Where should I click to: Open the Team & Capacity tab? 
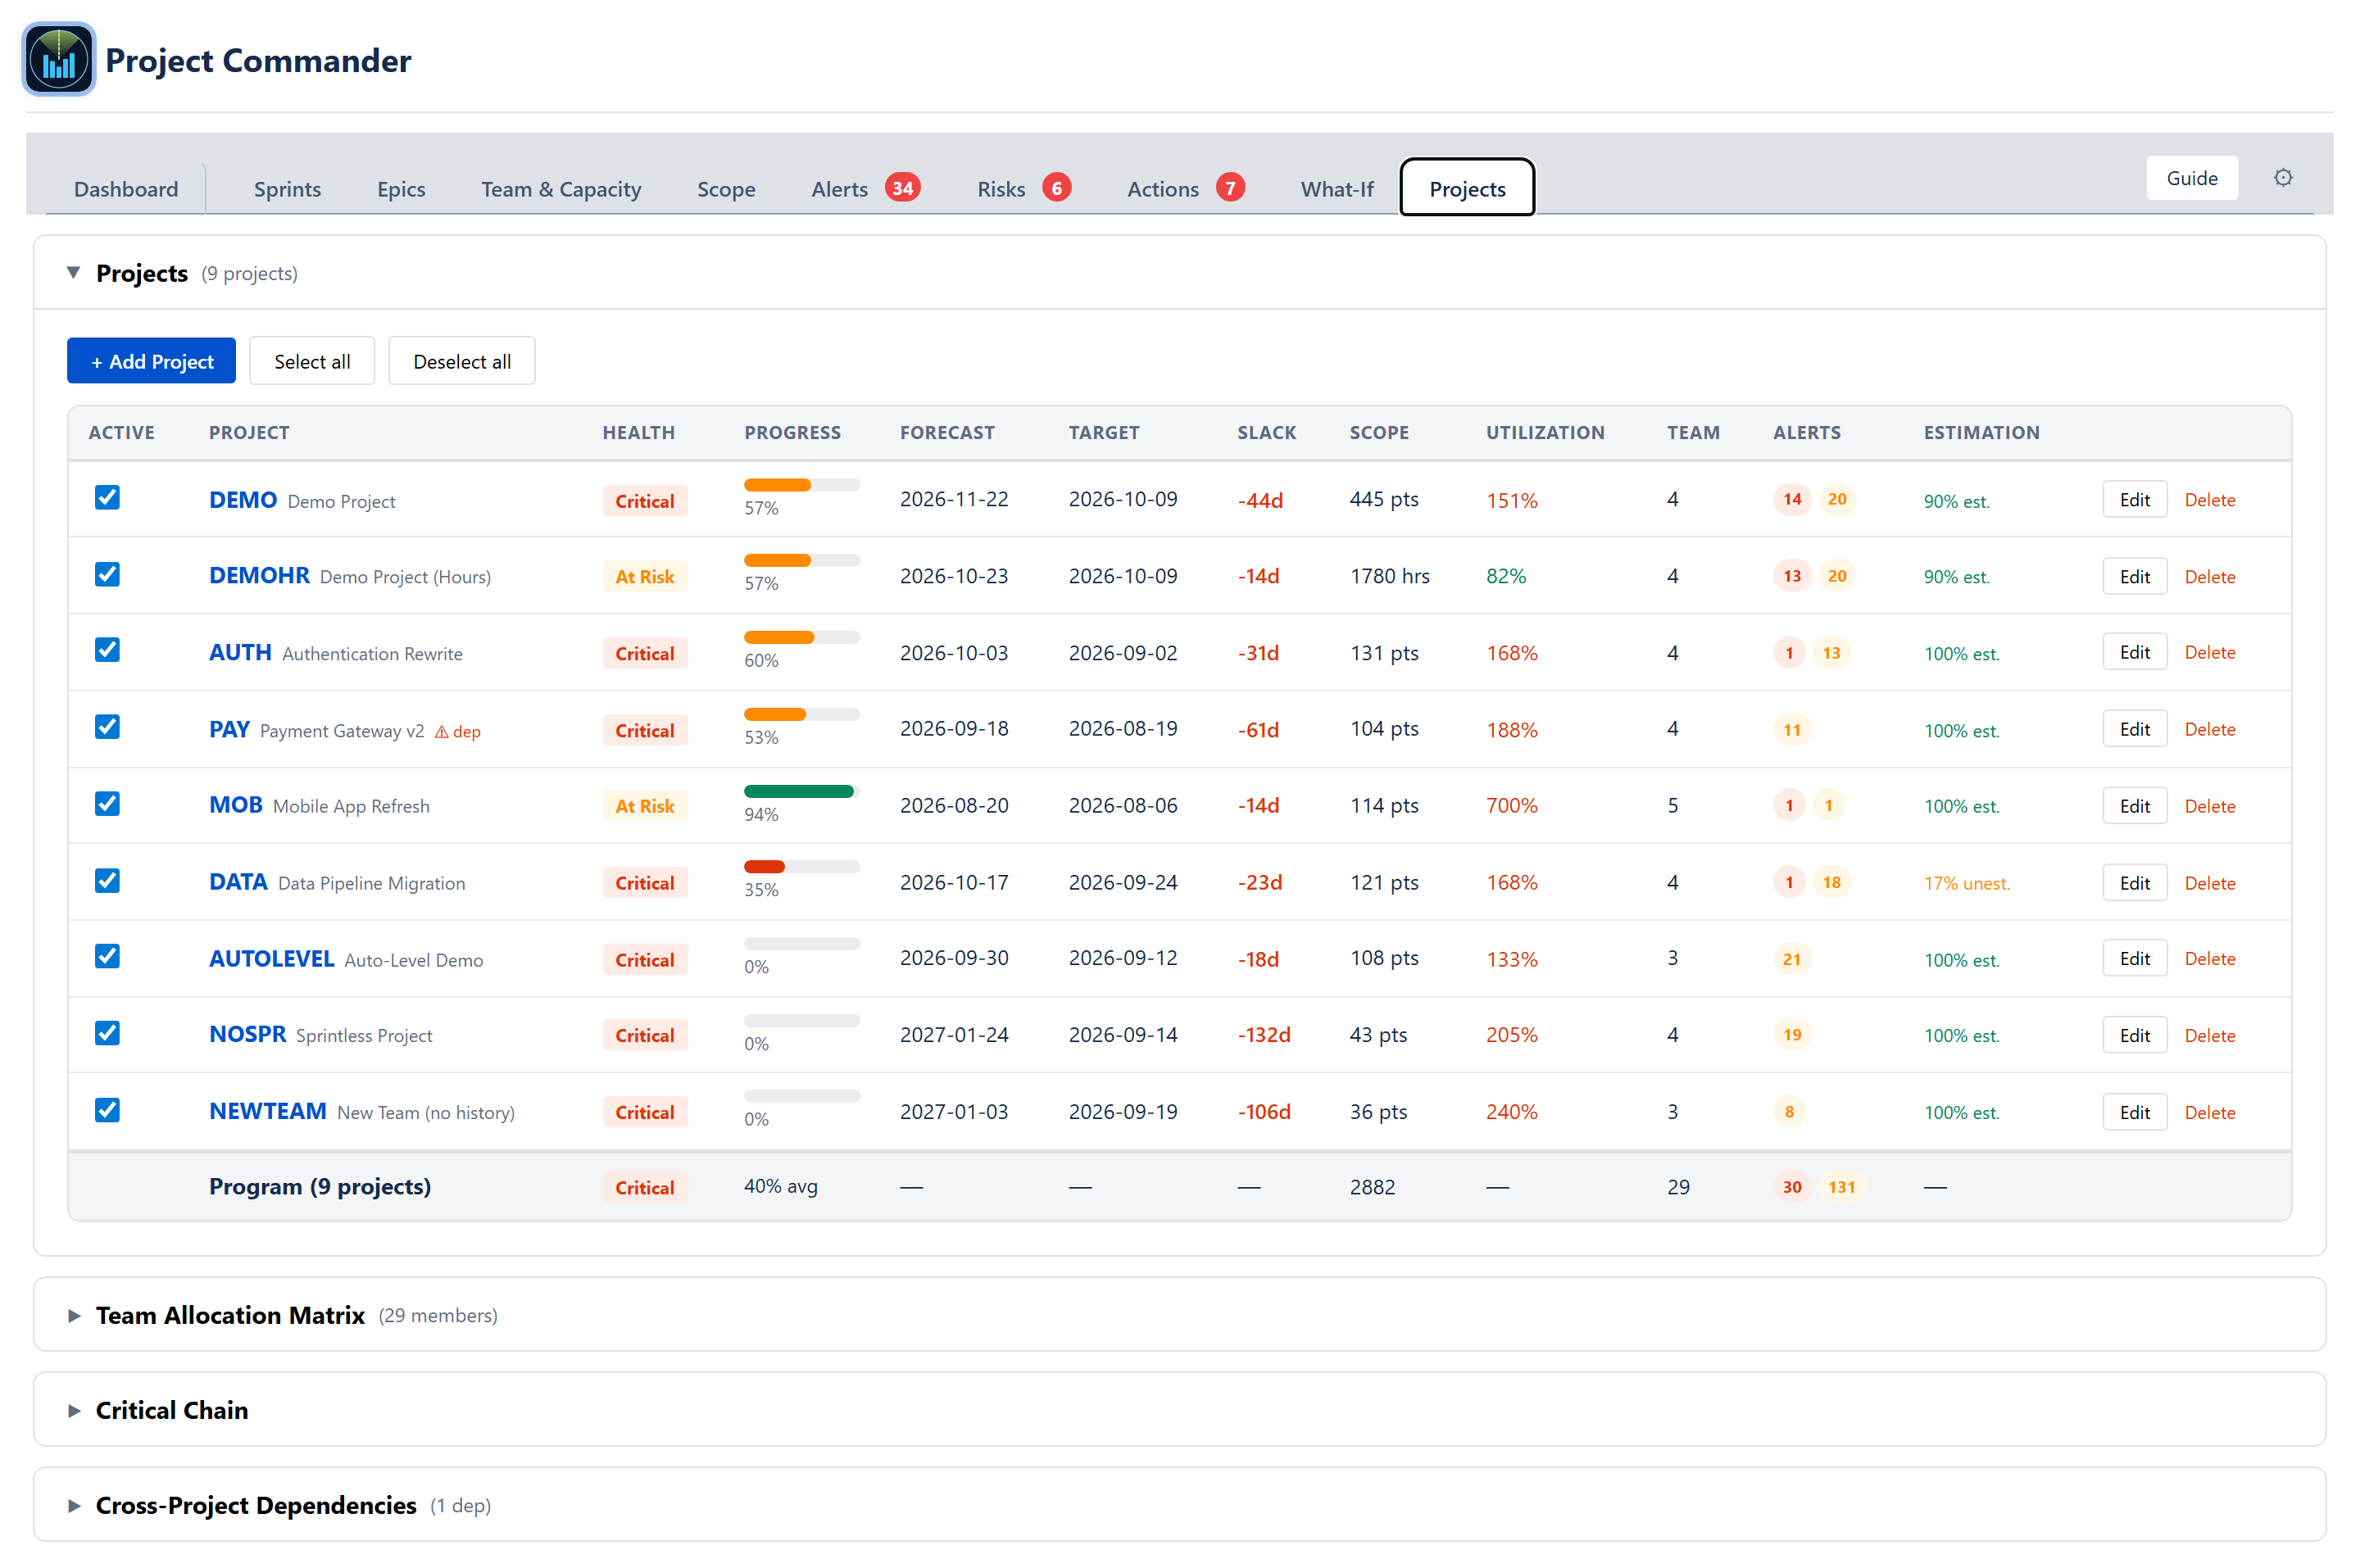(x=561, y=189)
